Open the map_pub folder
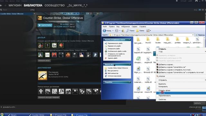206x116 pixels. pyautogui.click(x=168, y=40)
